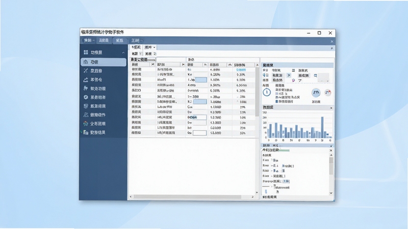Screen dimensions: 408x229
Task: Close the bottom-right output panel with its X
Action: [x=331, y=150]
